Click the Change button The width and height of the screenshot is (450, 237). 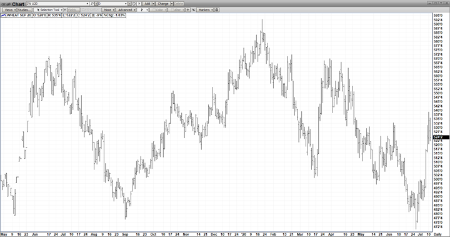163,4
